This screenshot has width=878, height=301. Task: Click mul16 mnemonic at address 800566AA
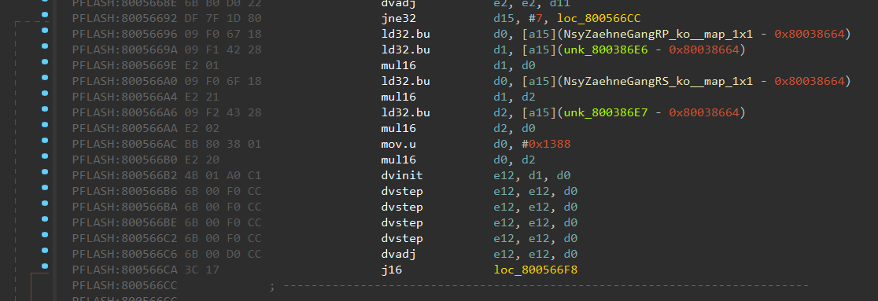point(398,128)
